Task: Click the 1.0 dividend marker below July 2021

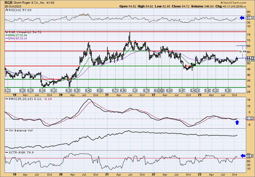Action: (x=135, y=90)
